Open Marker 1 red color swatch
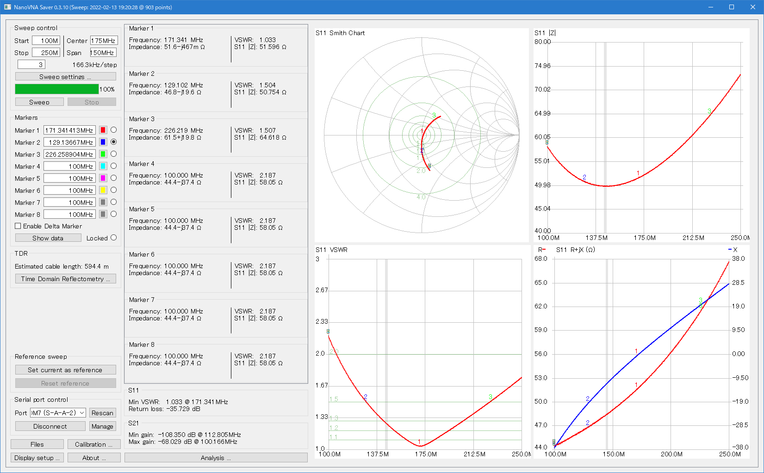Screen dimensions: 764x473 (x=103, y=130)
